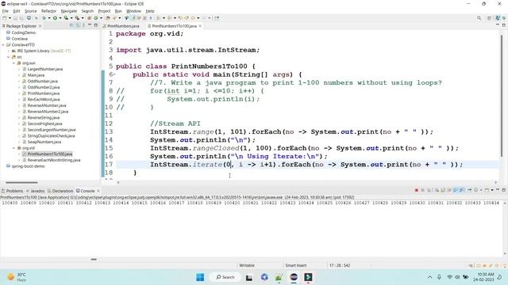The image size is (508, 285).
Task: Collapse the CoreJavaYTD project node
Action: (x=3, y=45)
